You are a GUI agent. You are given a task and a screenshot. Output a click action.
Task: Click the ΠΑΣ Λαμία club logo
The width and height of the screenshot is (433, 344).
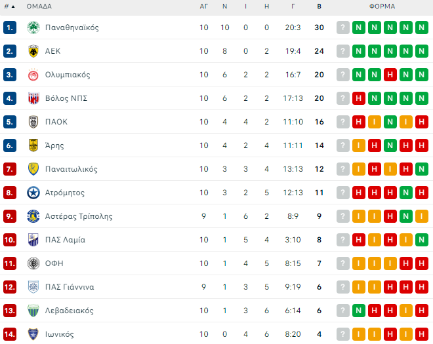tap(33, 240)
